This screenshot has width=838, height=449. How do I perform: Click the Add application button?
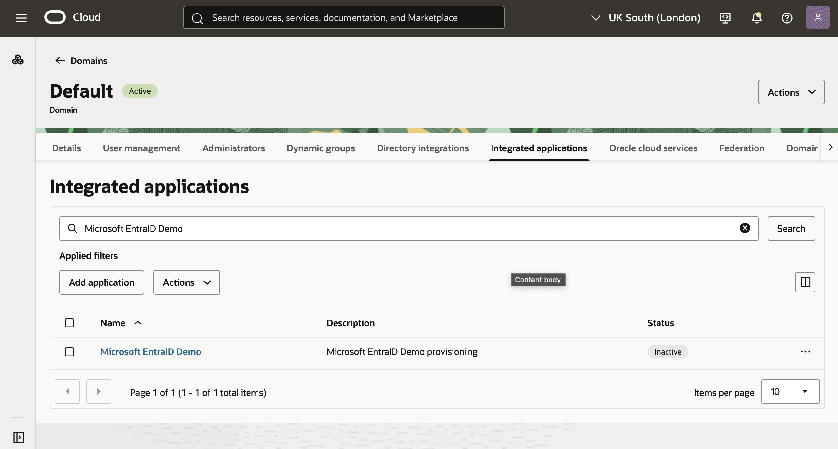tap(102, 282)
